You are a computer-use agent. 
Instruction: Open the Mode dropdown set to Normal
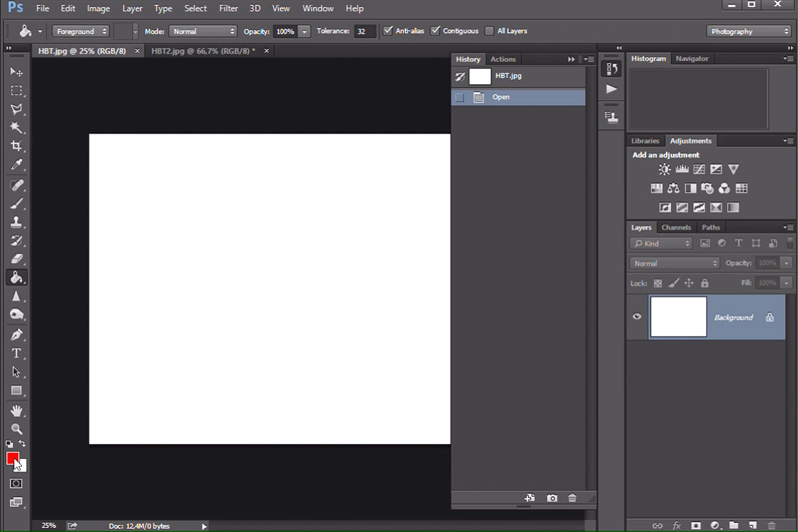203,31
